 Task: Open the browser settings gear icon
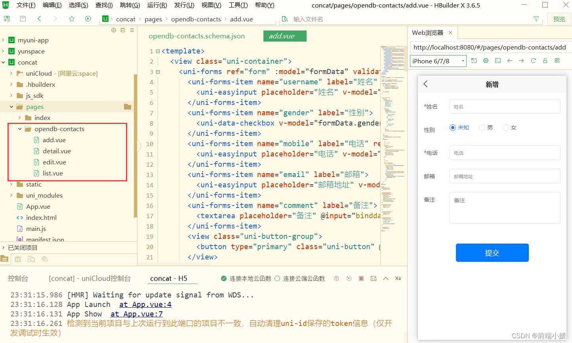486,60
